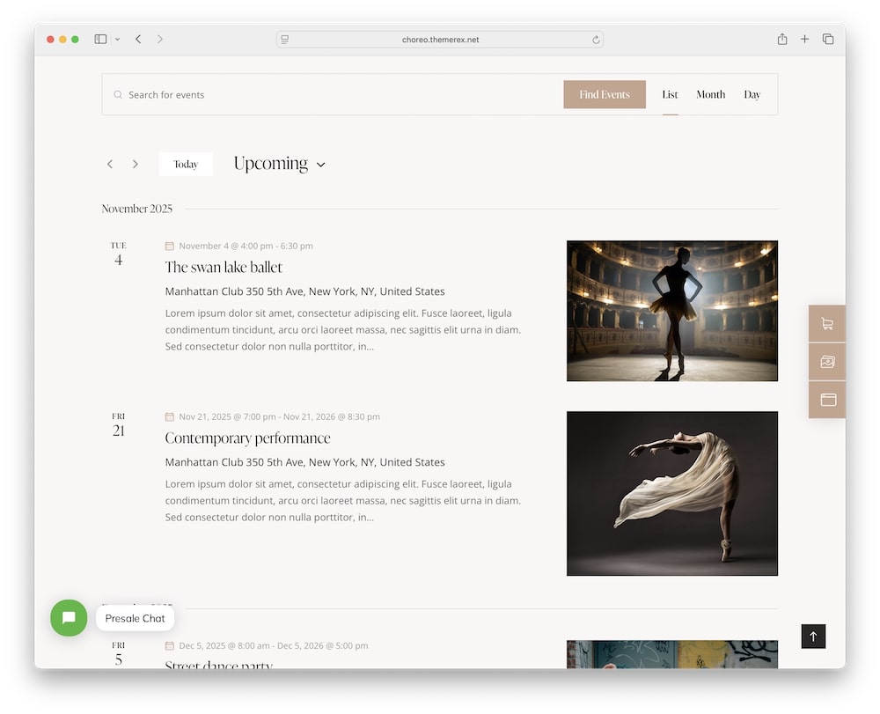Click the swan lake Manhattan Club address text
Screen dimensions: 880x714
pos(304,291)
